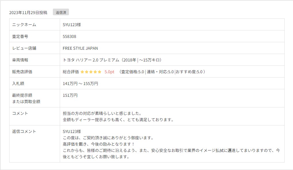Click the fifth gold rating star

(99, 72)
